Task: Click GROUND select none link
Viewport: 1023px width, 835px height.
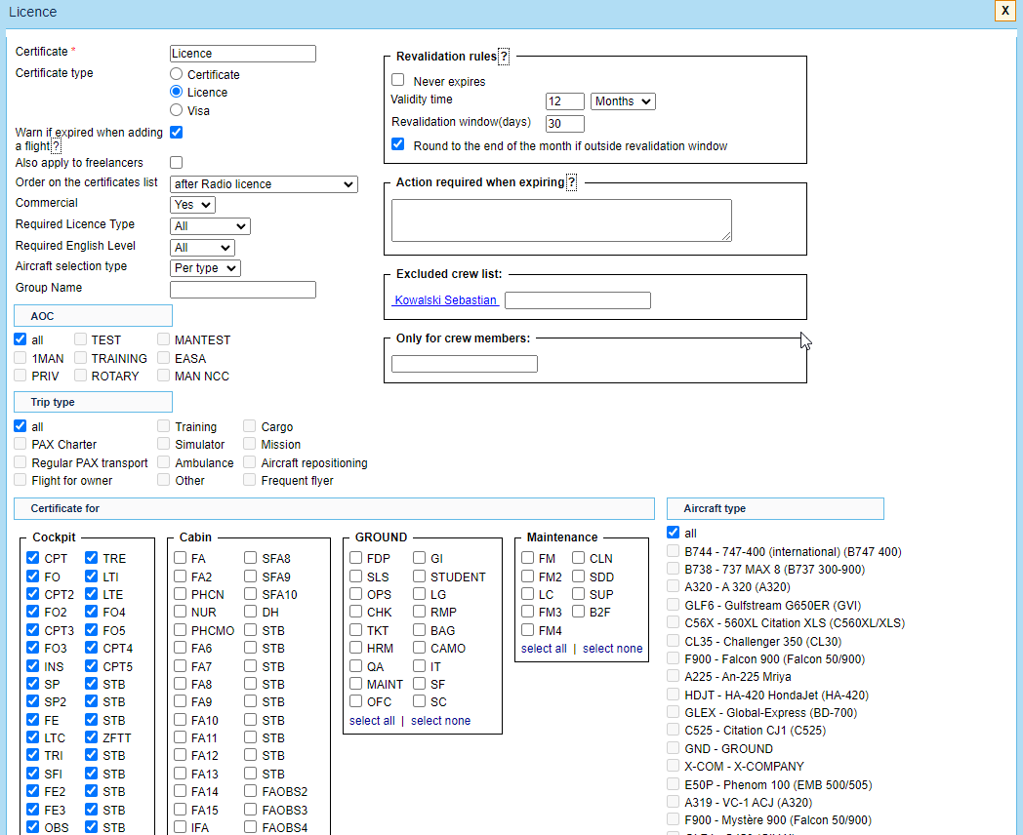Action: (x=440, y=720)
